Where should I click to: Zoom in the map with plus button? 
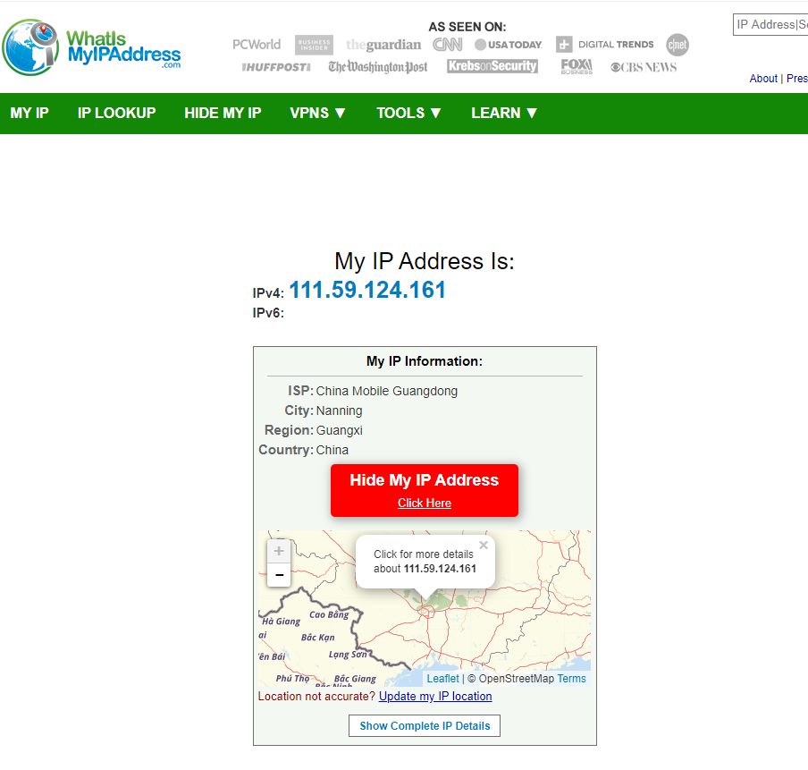click(x=279, y=551)
